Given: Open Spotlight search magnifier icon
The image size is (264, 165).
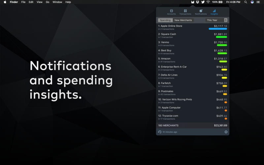Looking at the screenshot, I should point(246,2).
